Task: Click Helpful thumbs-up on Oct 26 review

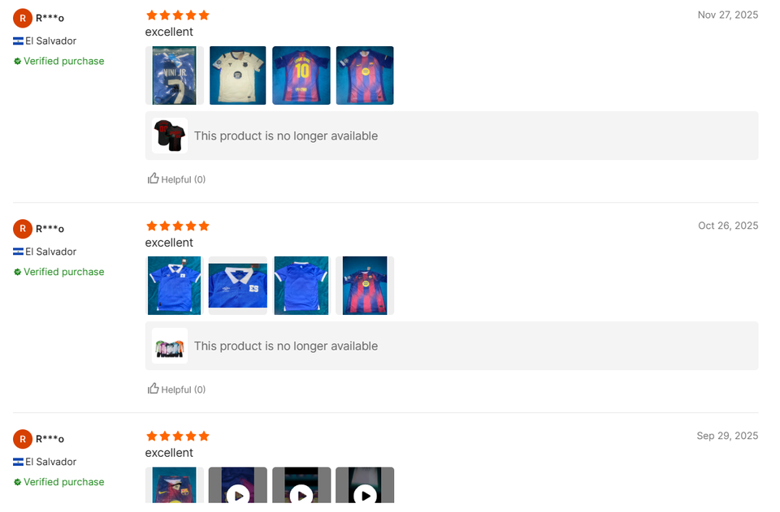Action: click(x=176, y=389)
